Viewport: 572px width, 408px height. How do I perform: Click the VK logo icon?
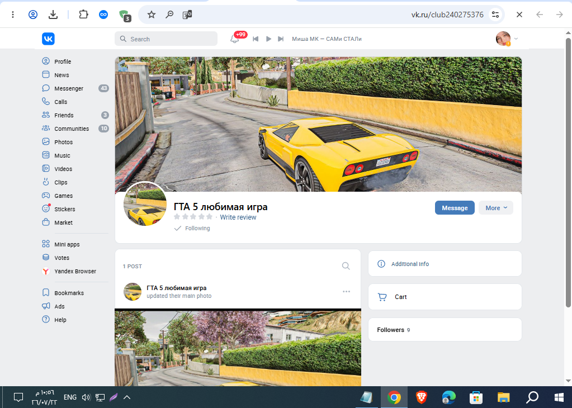coord(48,39)
